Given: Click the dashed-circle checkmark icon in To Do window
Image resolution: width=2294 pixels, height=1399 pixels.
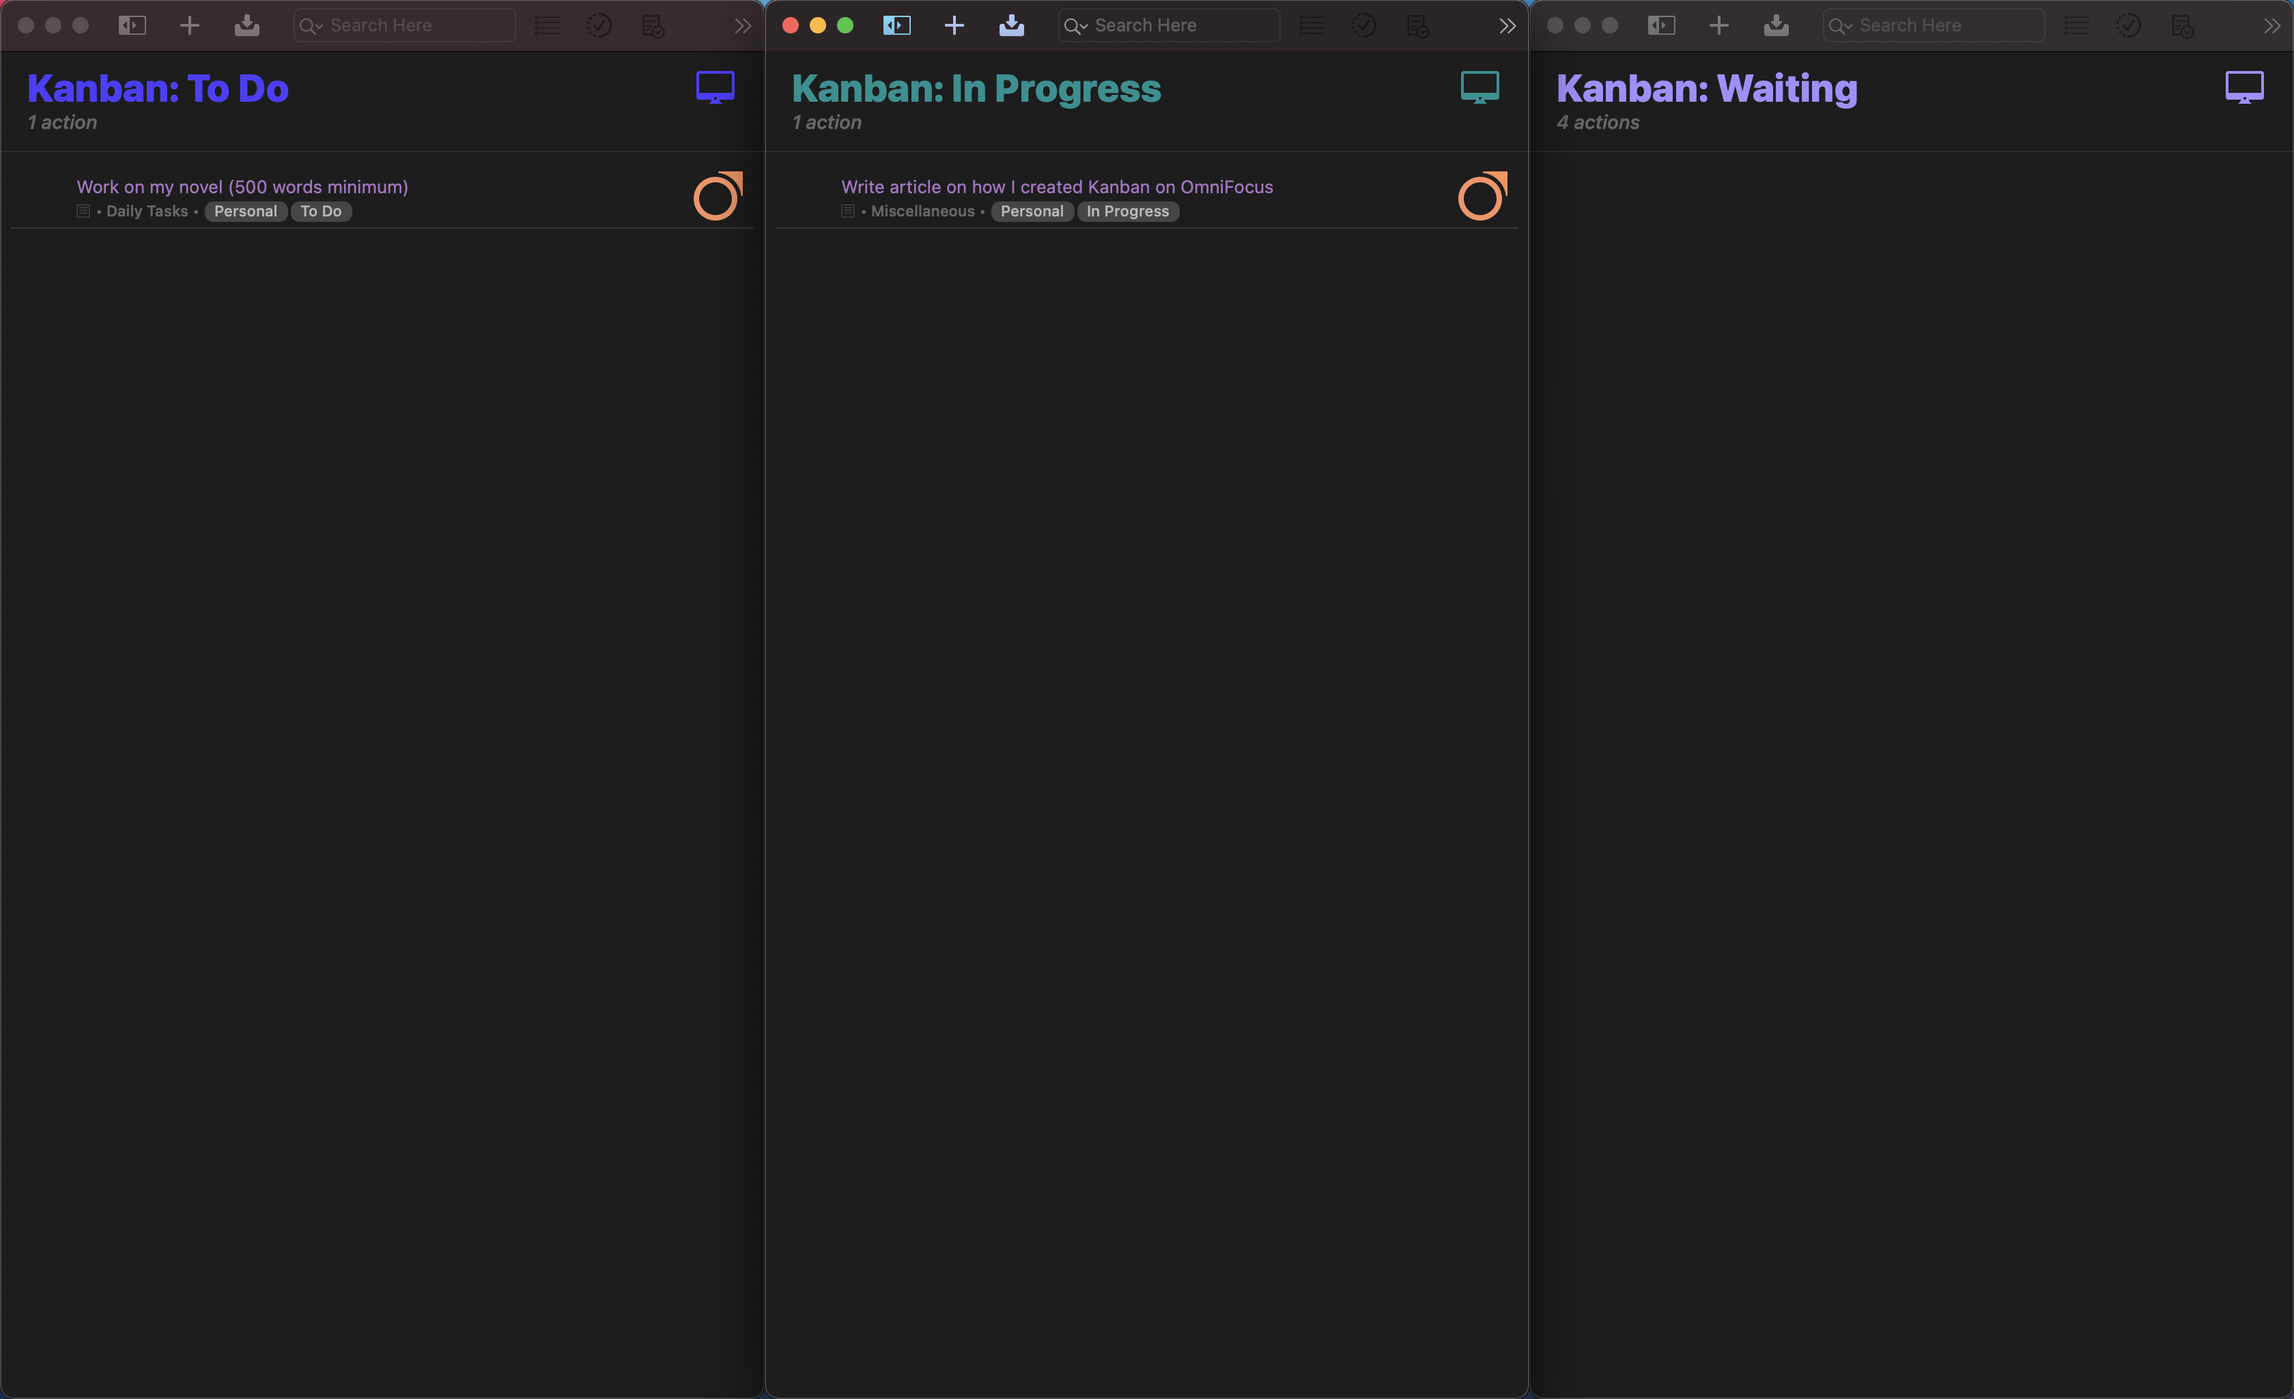Looking at the screenshot, I should coord(599,25).
